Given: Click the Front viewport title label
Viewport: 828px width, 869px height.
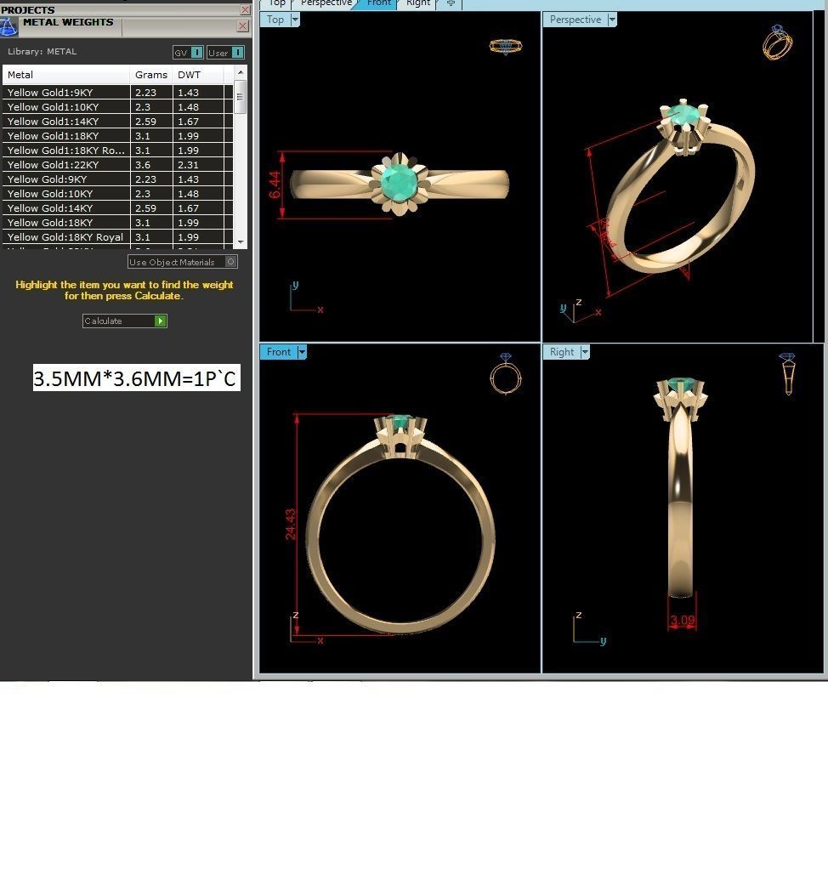Looking at the screenshot, I should (278, 352).
